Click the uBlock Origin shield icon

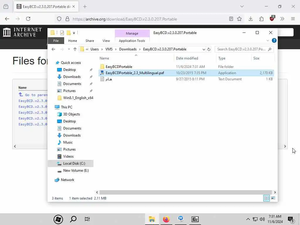coord(272,18)
